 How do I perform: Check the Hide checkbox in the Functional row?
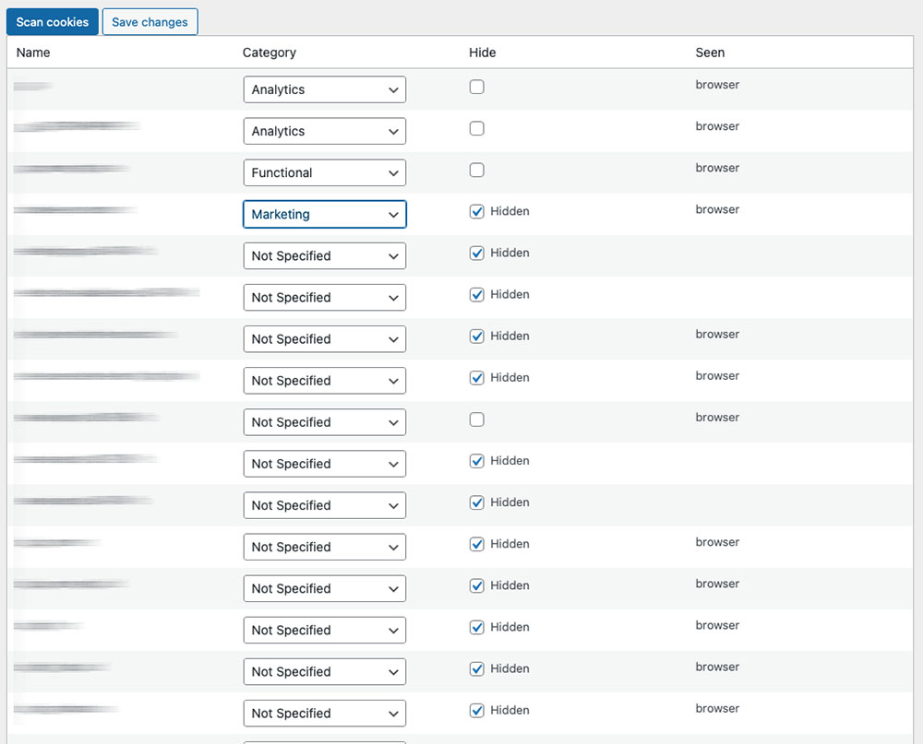point(476,170)
